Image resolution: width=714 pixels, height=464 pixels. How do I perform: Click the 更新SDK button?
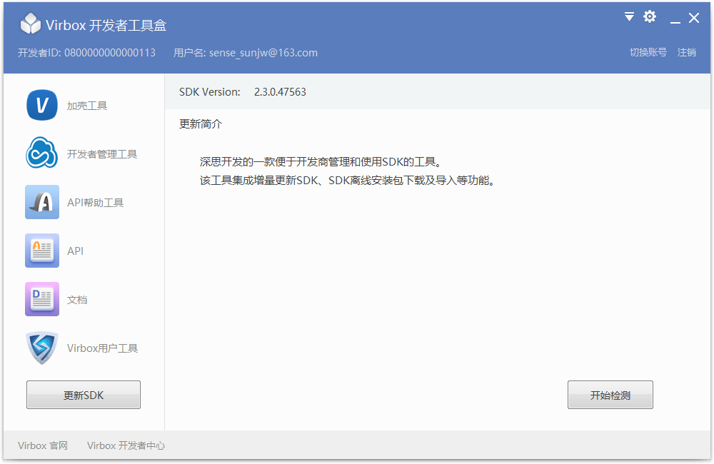[x=84, y=395]
